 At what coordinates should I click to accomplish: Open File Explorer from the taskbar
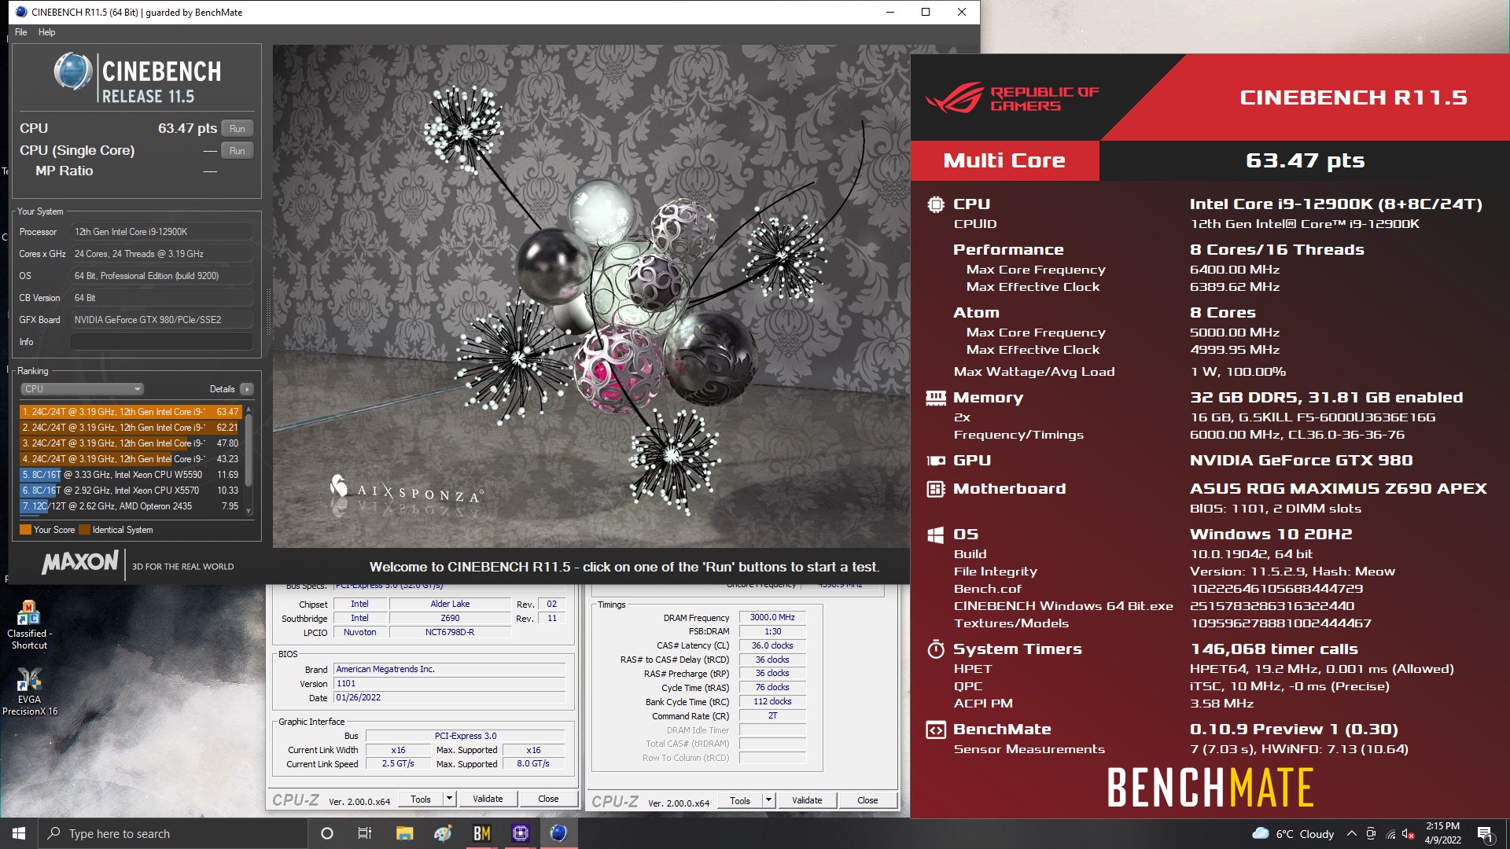coord(404,833)
